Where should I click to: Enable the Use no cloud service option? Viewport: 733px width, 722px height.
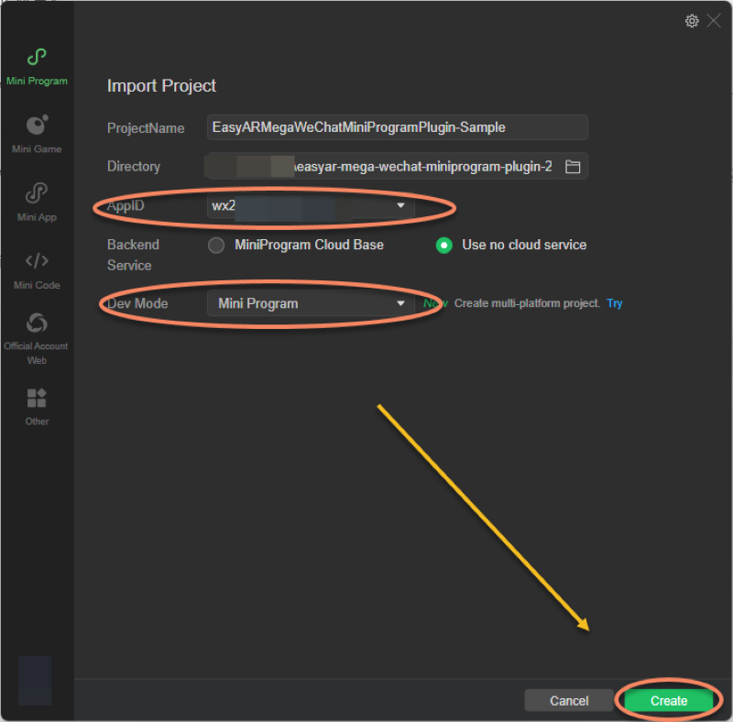click(445, 245)
